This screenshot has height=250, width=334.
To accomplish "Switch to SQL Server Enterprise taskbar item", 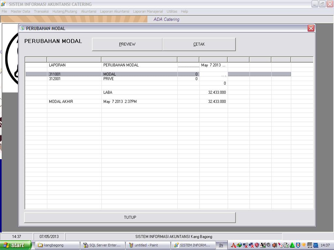I will (x=102, y=245).
